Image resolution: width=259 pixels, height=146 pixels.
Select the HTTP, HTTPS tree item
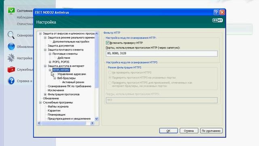61,70
